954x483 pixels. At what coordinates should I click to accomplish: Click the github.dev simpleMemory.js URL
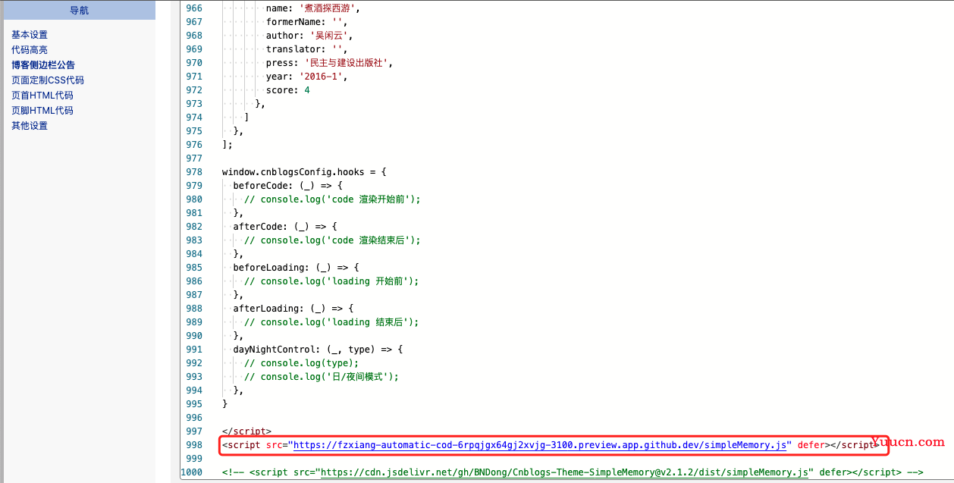pyautogui.click(x=539, y=445)
